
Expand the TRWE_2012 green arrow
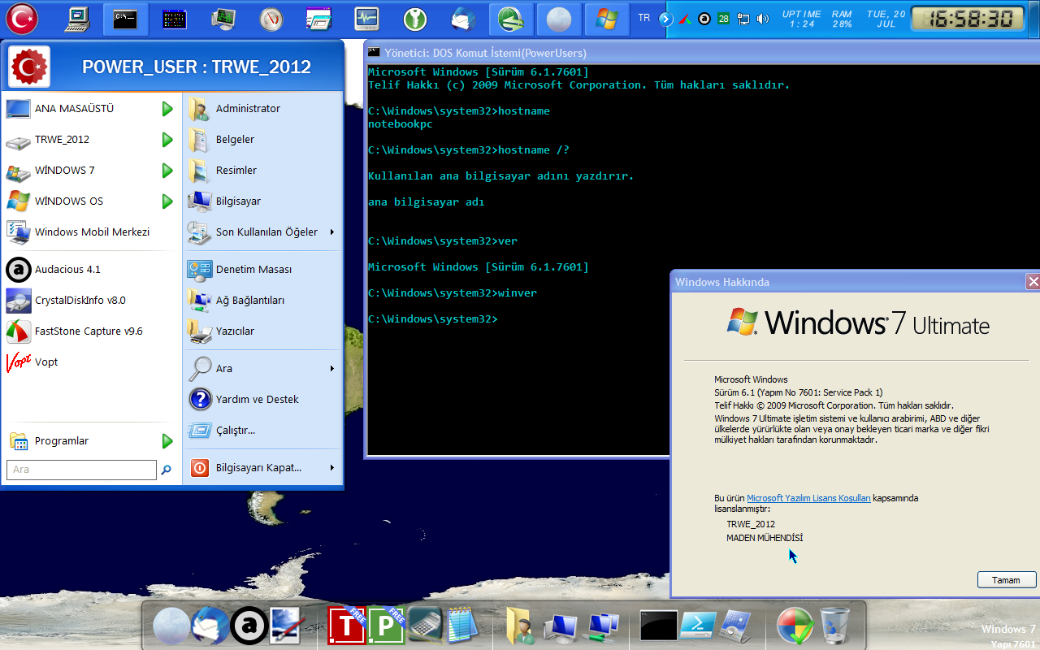(x=167, y=140)
